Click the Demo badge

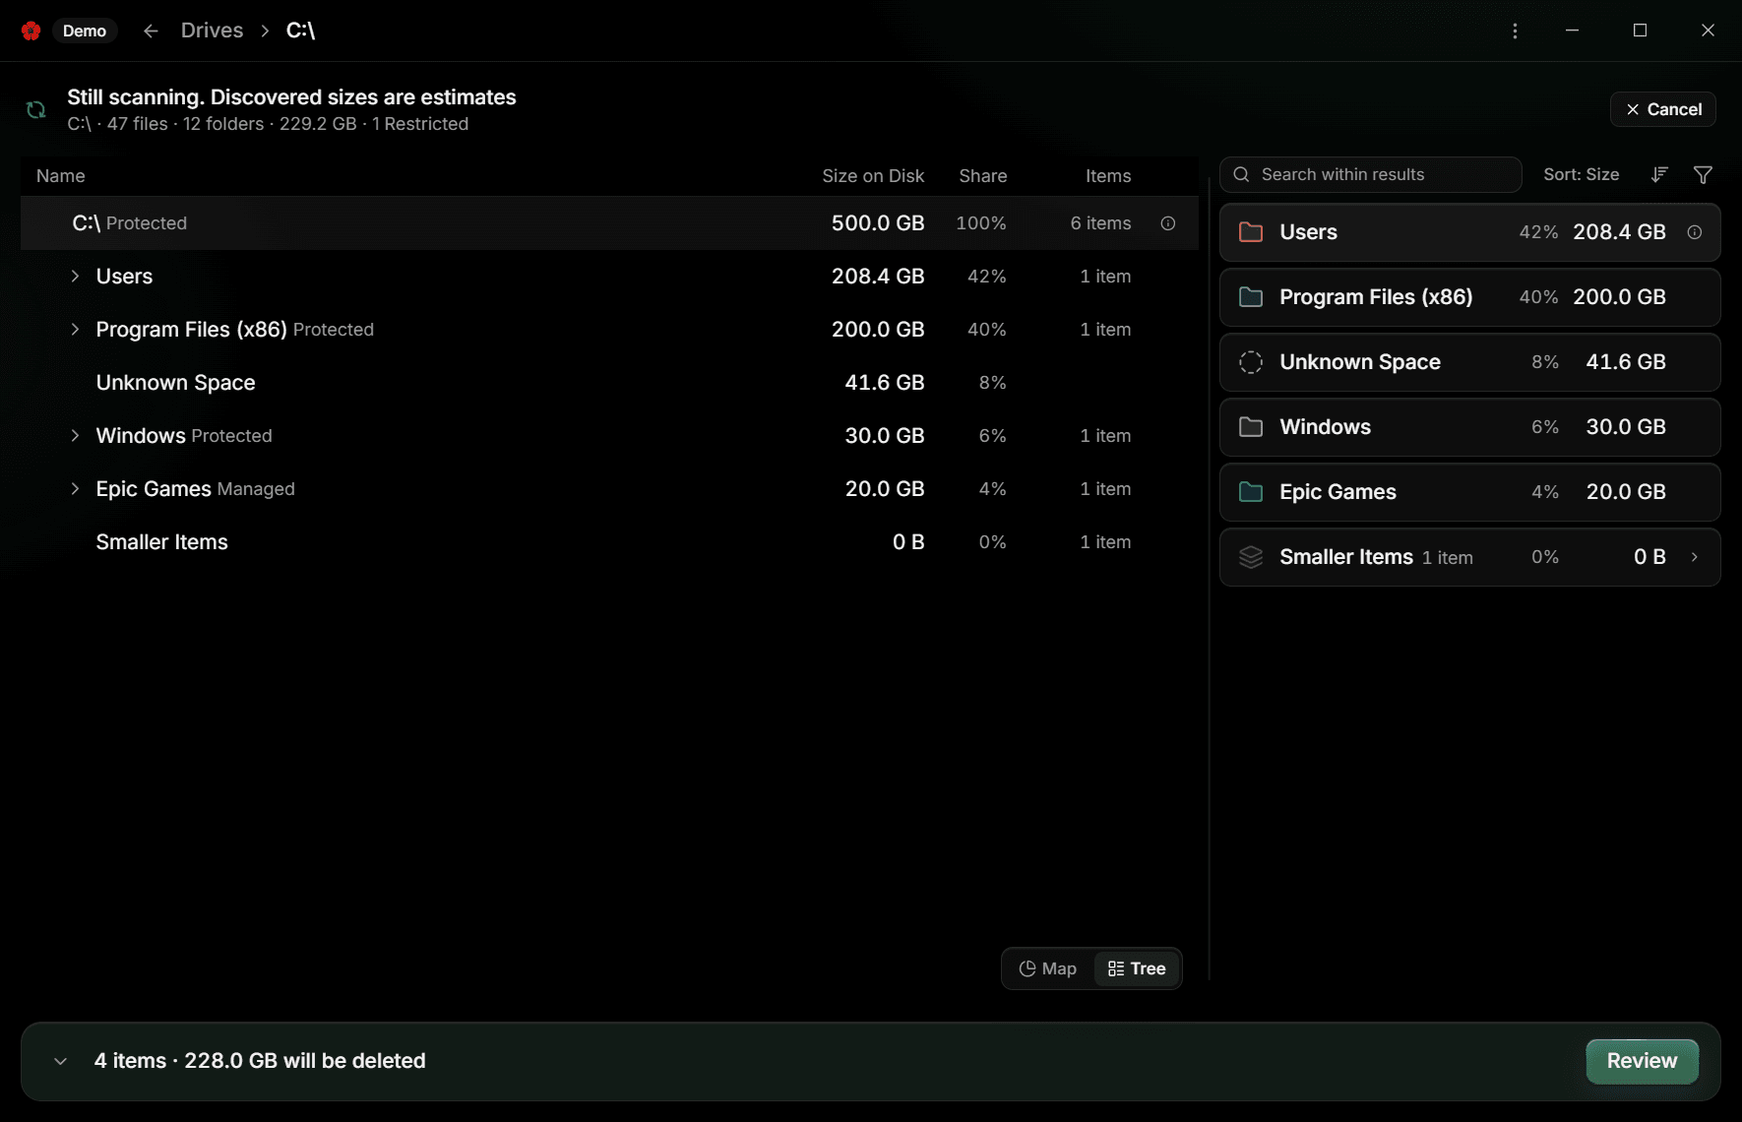(85, 31)
